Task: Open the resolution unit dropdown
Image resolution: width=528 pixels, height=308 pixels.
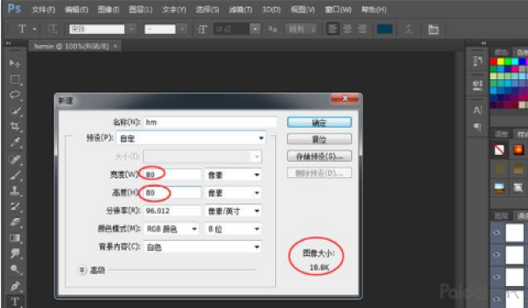Action: [x=233, y=211]
